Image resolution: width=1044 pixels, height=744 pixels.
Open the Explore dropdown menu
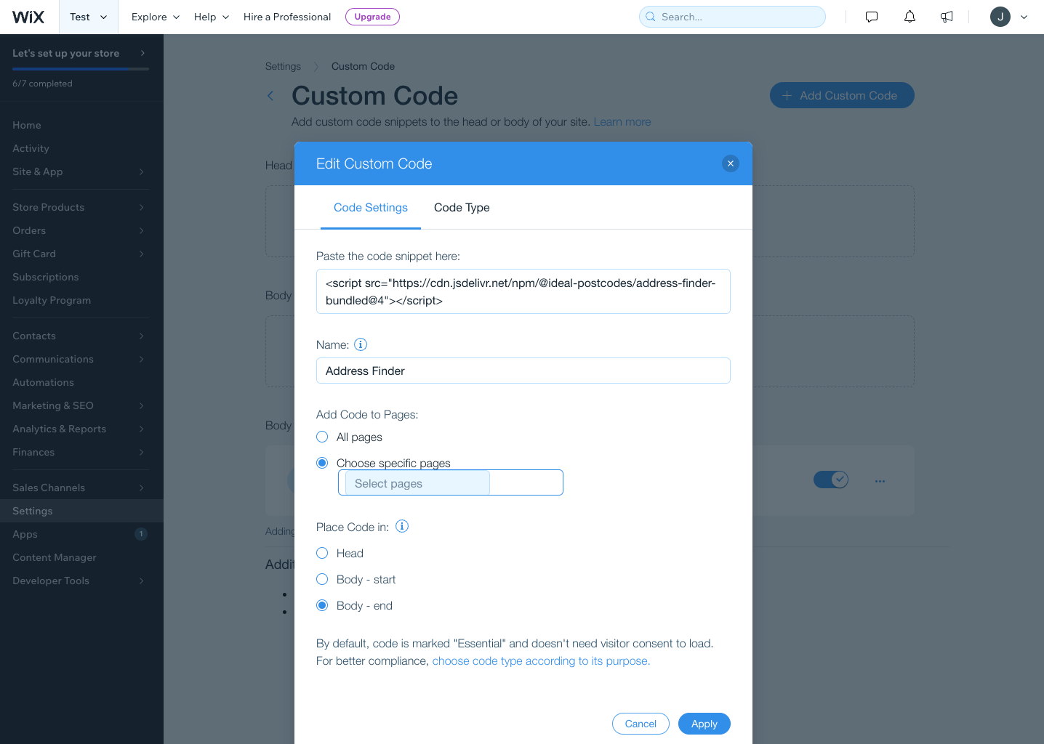(x=154, y=16)
